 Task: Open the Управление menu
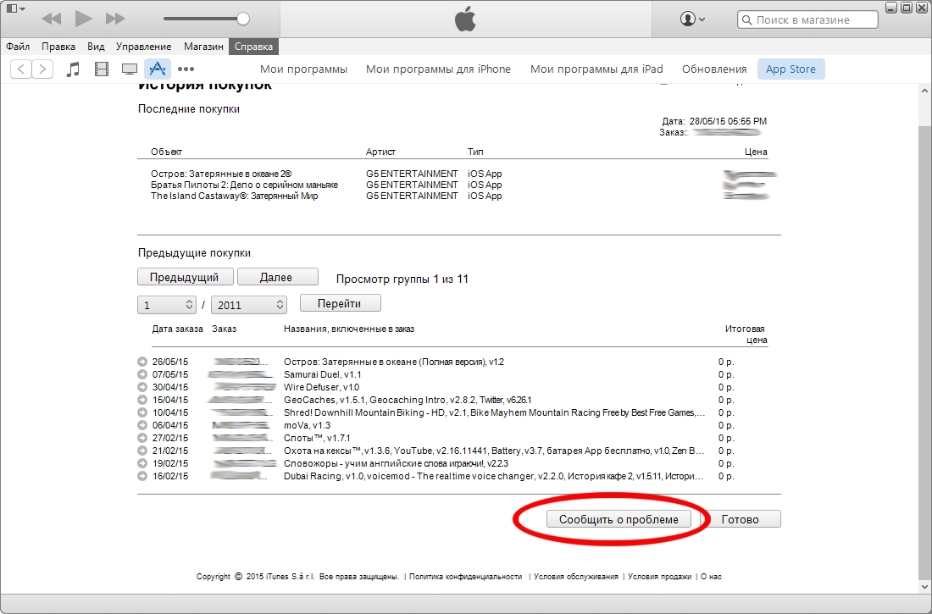(x=143, y=47)
